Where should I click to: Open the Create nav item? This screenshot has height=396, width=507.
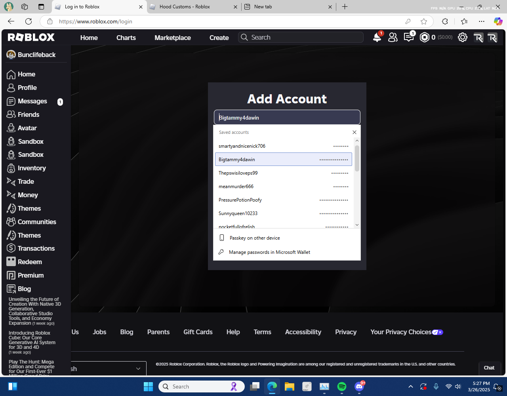pyautogui.click(x=219, y=38)
